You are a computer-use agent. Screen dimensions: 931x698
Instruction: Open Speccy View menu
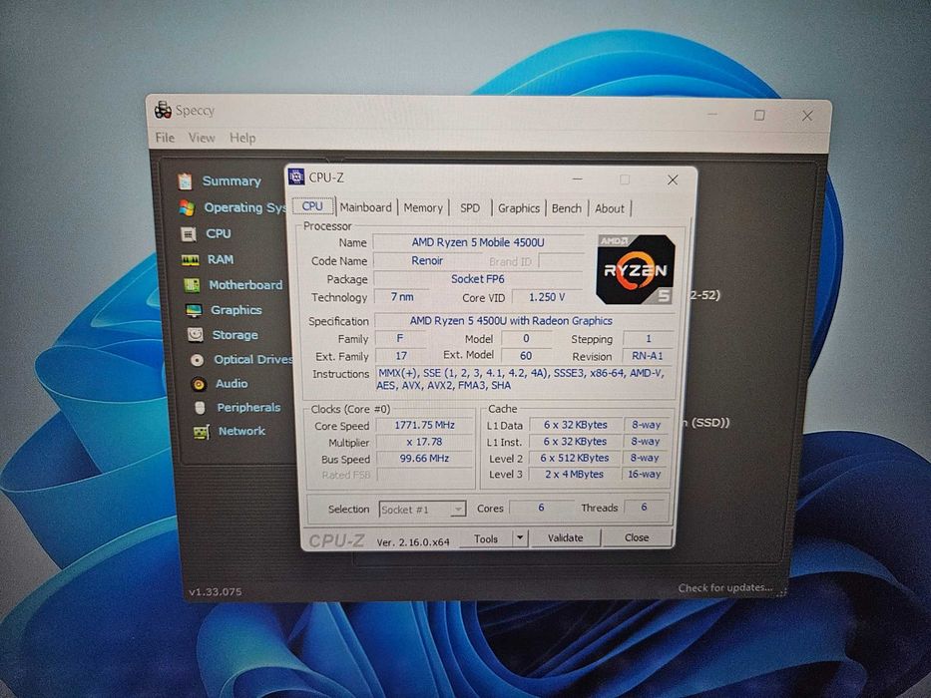tap(202, 138)
